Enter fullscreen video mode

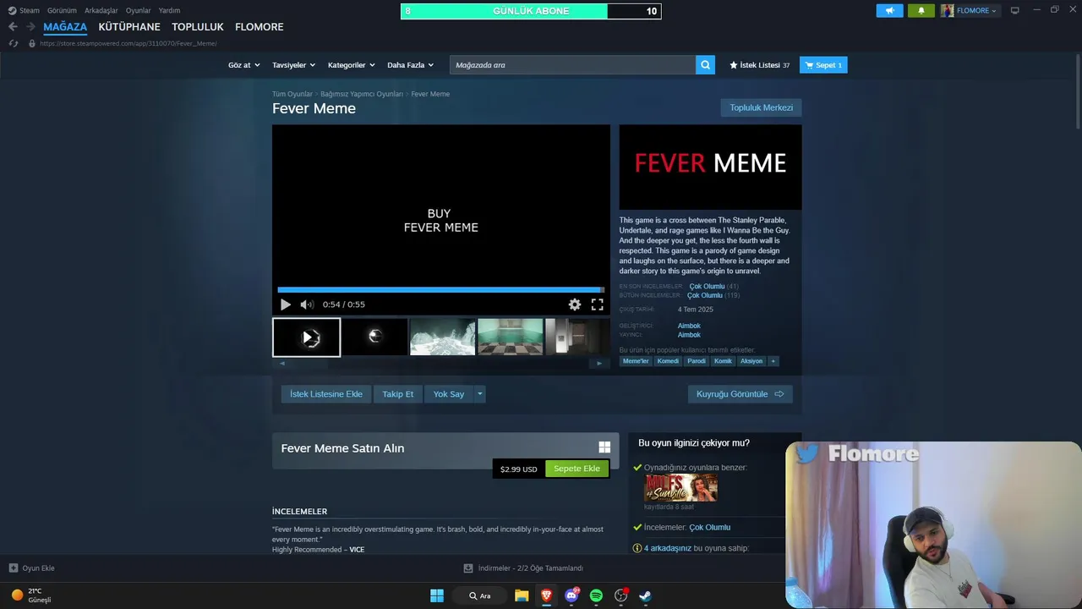(597, 304)
